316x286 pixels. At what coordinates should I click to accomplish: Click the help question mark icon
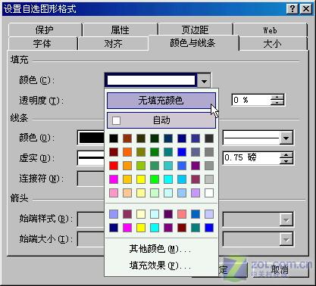point(293,9)
